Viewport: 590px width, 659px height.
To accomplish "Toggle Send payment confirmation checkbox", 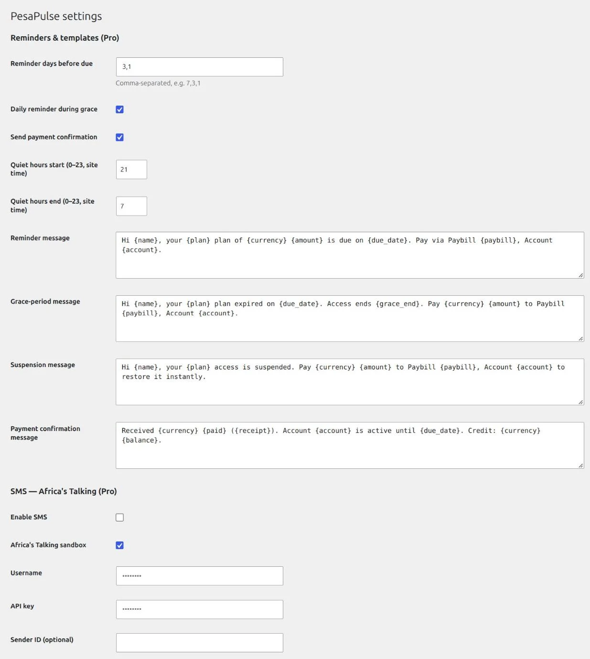I will coord(120,137).
